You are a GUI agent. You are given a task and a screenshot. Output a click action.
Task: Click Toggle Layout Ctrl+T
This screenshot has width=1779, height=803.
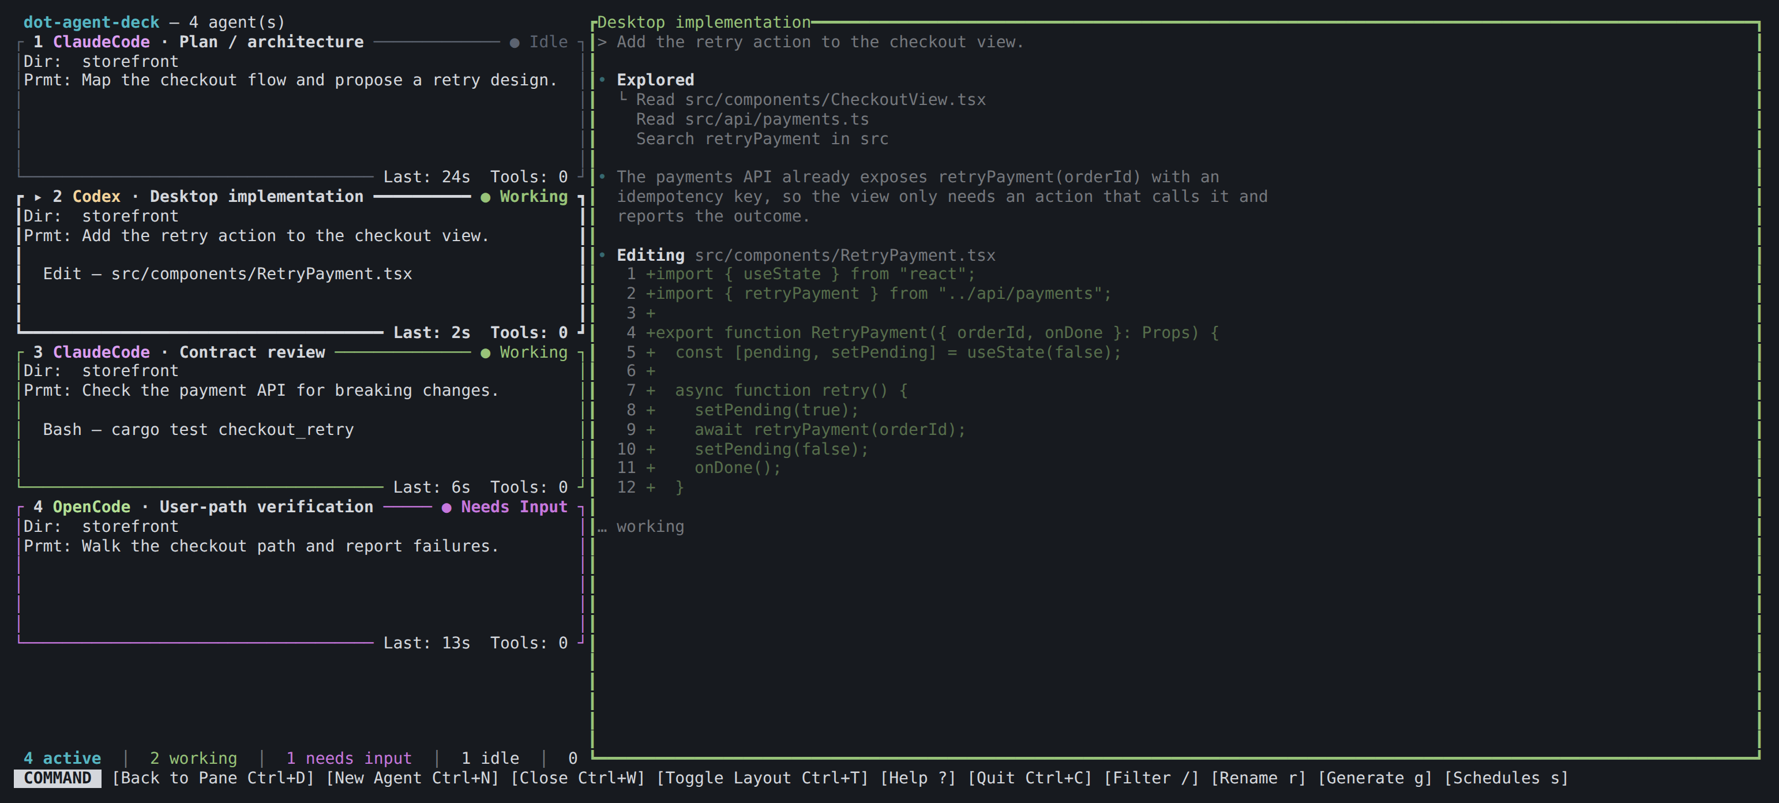[x=762, y=778]
